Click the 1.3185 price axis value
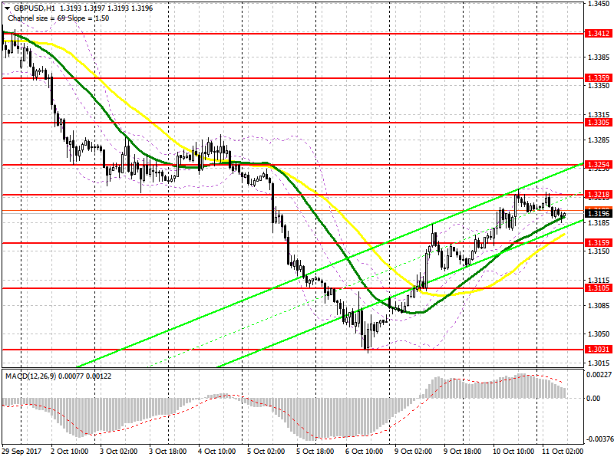 (x=599, y=222)
